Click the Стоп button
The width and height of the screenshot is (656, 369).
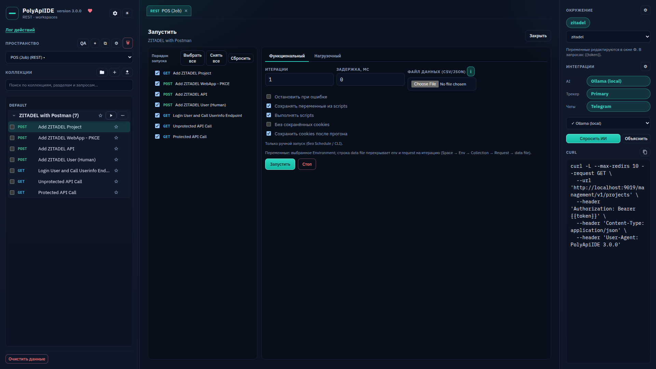coord(307,164)
